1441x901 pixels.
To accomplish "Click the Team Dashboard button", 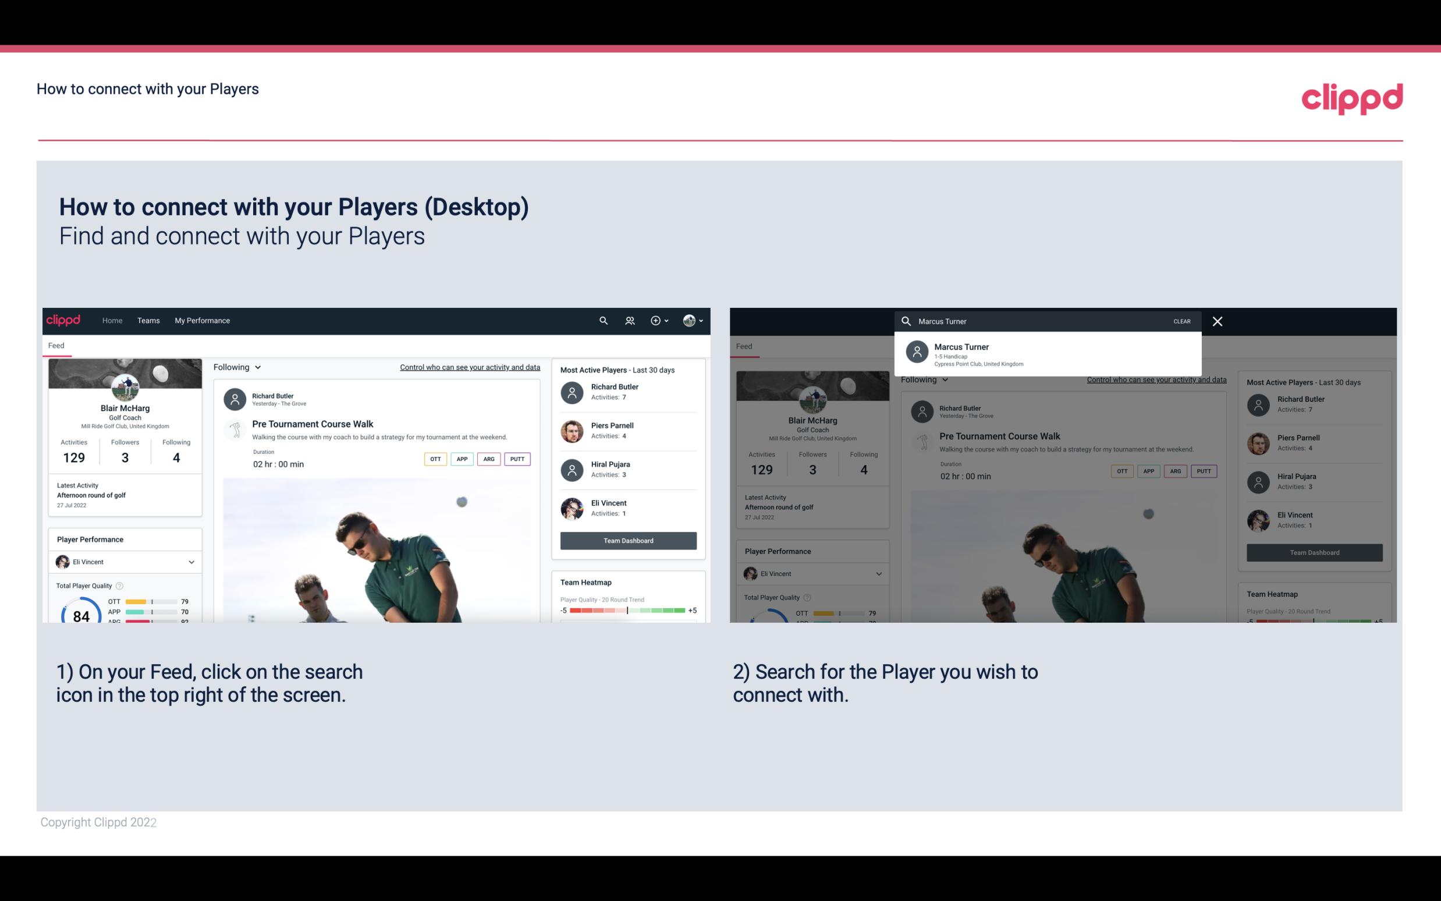I will [627, 540].
